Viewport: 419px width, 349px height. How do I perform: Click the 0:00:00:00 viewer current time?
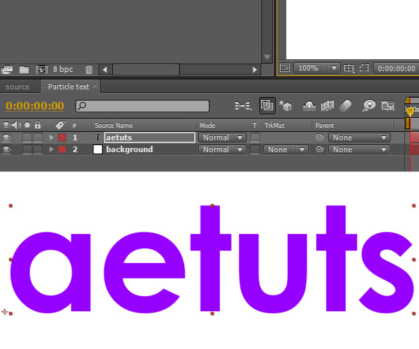[x=397, y=68]
